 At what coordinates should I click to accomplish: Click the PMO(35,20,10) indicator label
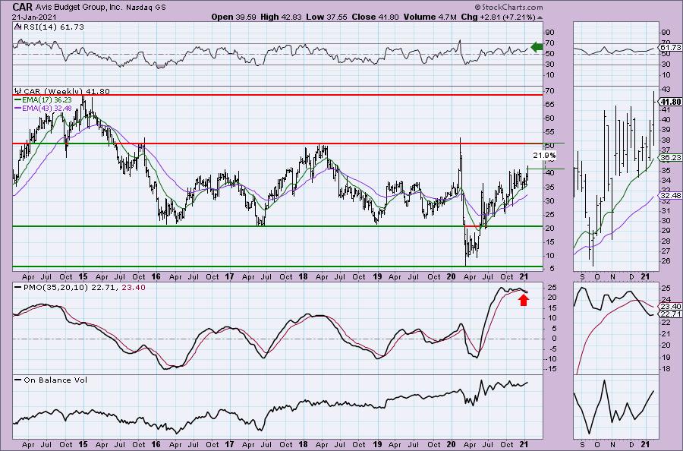click(x=55, y=287)
